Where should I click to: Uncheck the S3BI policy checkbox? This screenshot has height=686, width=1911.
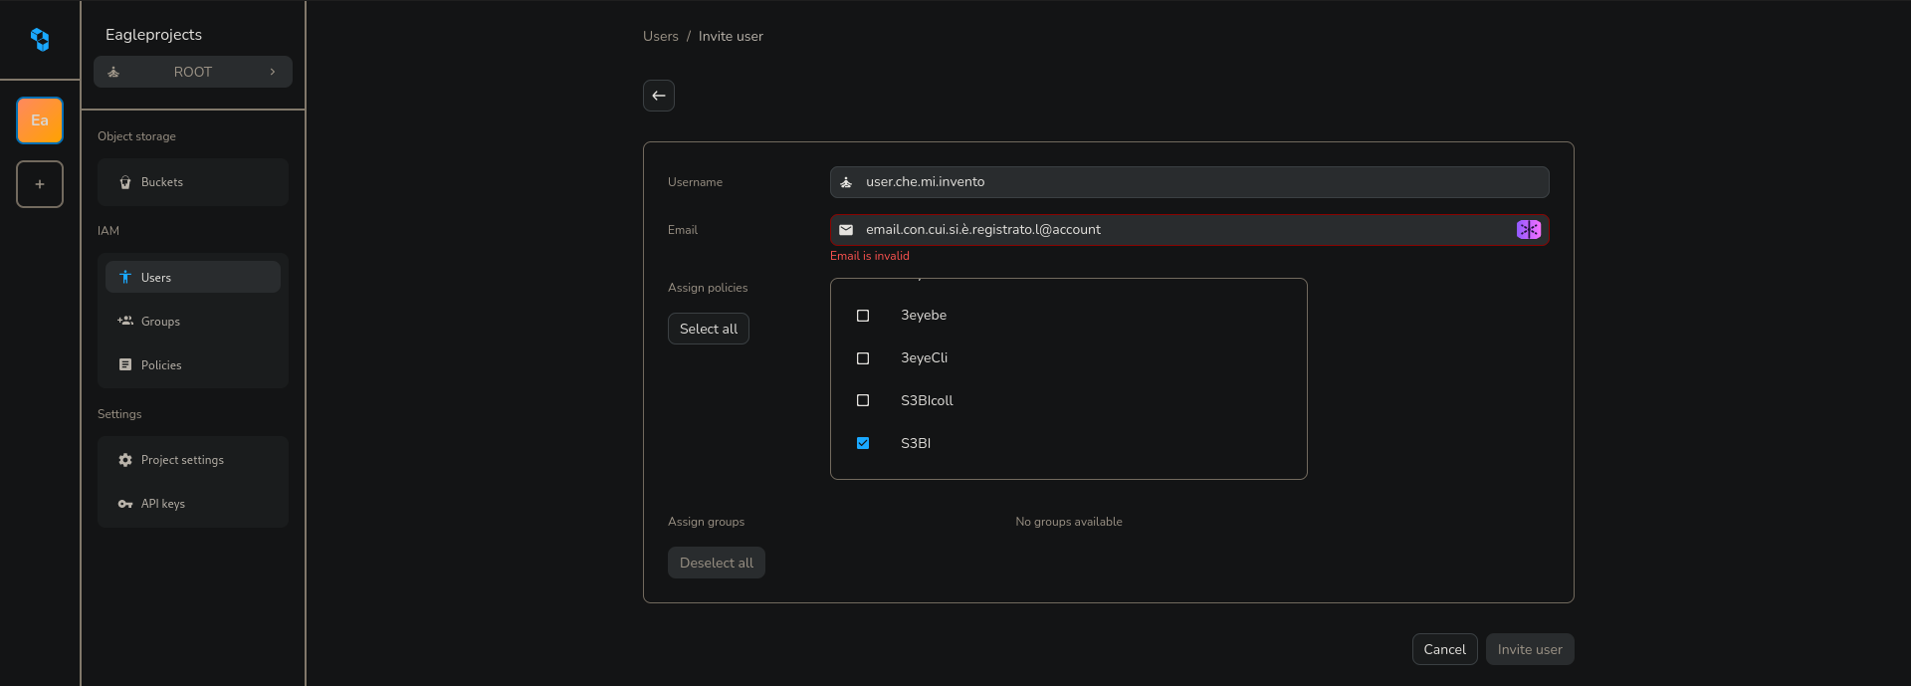click(x=863, y=443)
